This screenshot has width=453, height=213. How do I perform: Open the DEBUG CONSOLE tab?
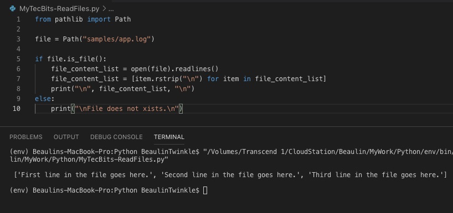[116, 137]
